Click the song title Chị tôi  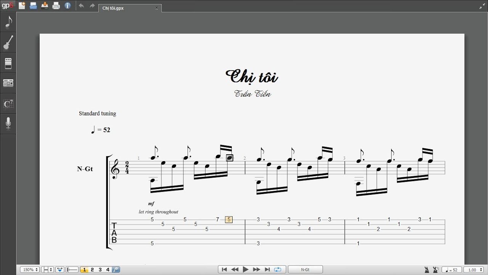click(252, 77)
